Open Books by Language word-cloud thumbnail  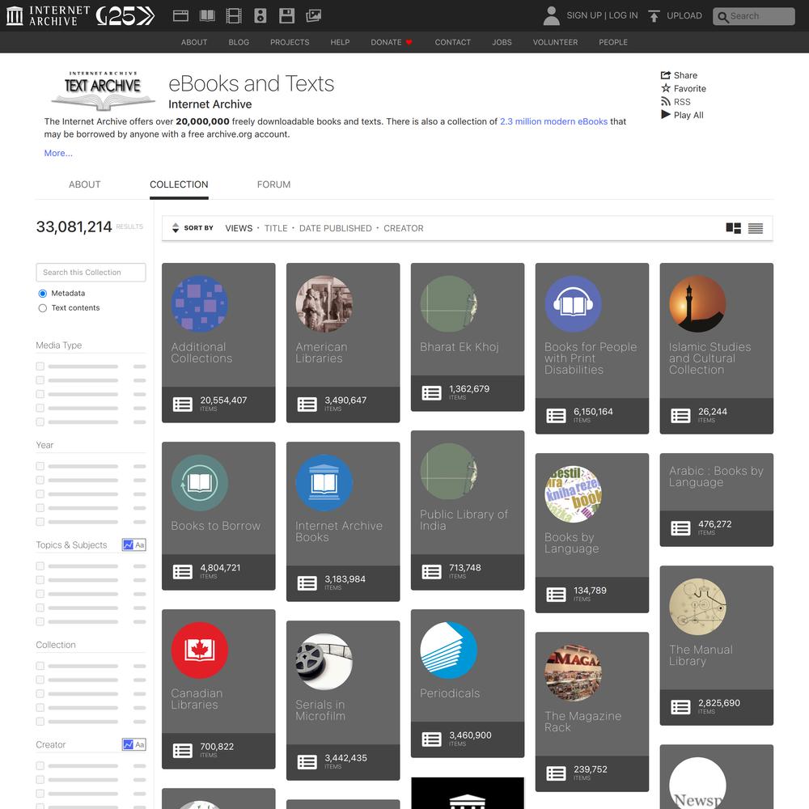573,494
